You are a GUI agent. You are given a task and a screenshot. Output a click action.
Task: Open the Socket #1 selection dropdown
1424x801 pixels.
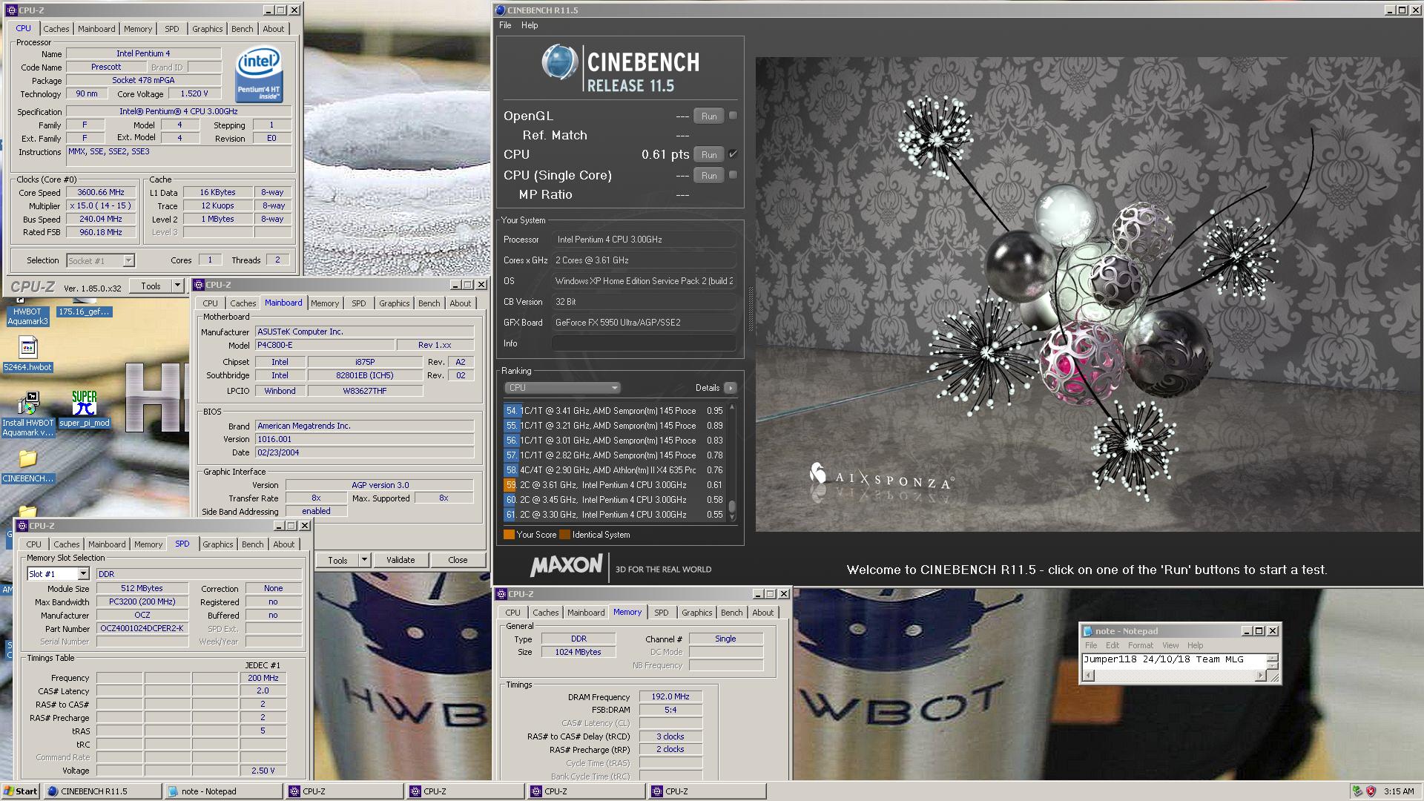click(x=128, y=260)
